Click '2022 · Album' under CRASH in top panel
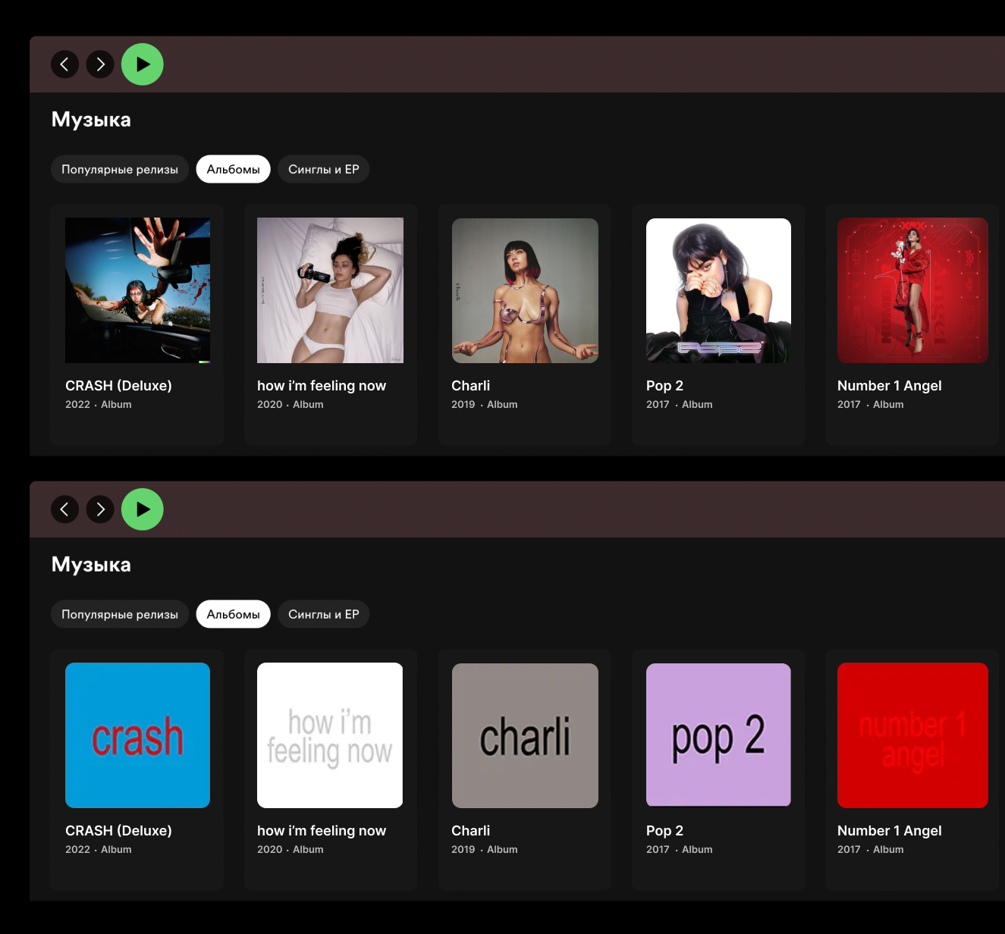 [99, 405]
